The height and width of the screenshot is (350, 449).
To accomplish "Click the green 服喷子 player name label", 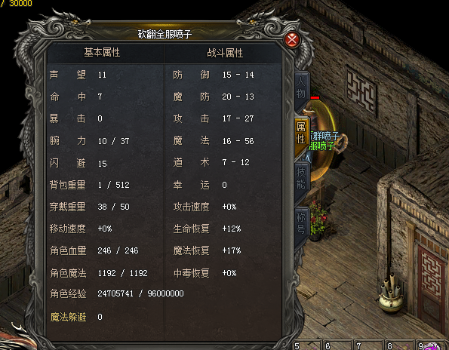I will click(x=322, y=146).
